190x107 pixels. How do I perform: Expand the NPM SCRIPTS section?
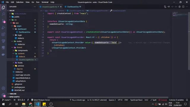pos(14,97)
